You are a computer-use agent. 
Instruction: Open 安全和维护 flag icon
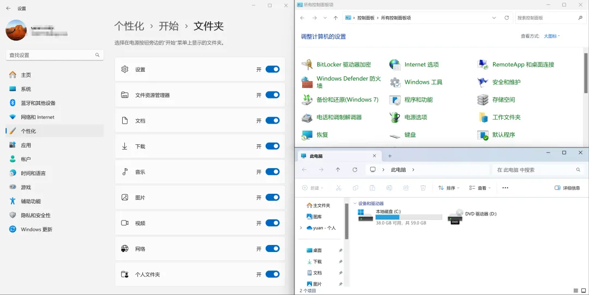pos(483,82)
